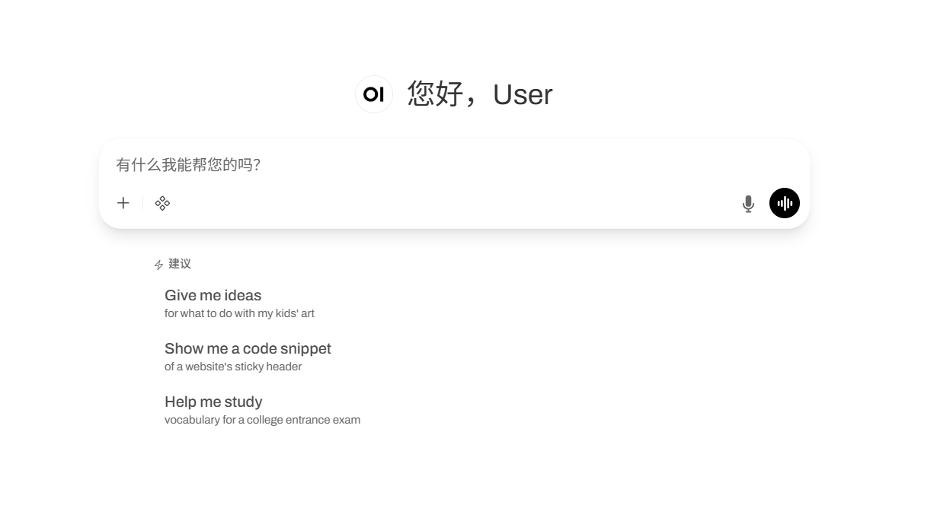Click 'for what to do with my kids' art'

(239, 313)
